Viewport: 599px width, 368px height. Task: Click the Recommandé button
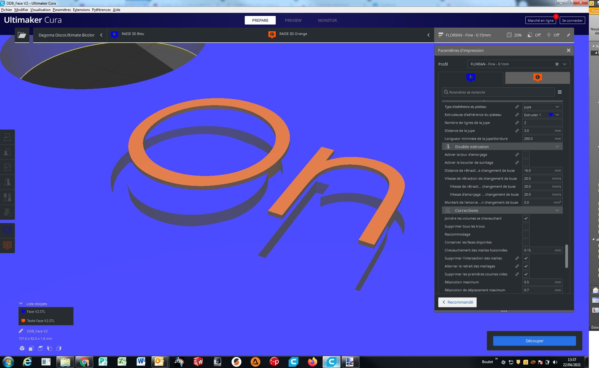[x=457, y=302]
